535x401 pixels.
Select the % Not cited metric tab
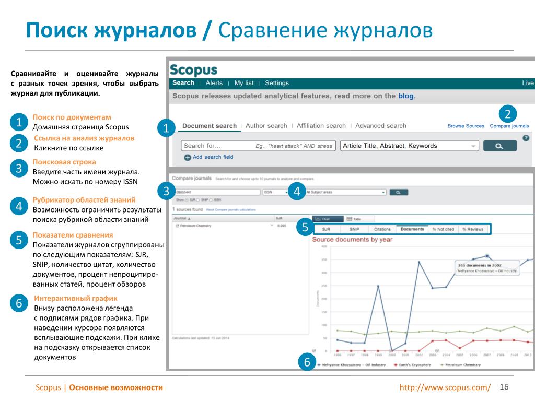point(443,229)
